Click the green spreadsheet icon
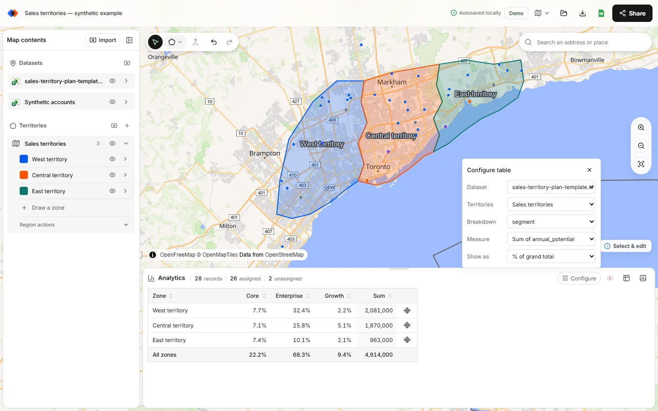Image resolution: width=658 pixels, height=411 pixels. [601, 13]
